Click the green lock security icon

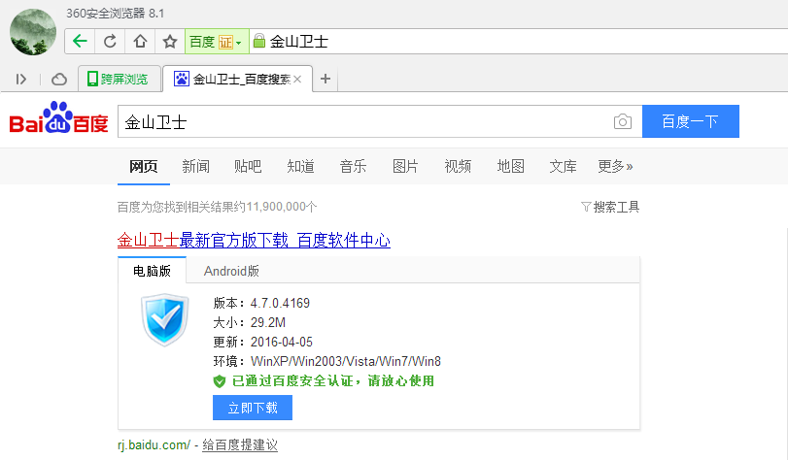point(258,41)
